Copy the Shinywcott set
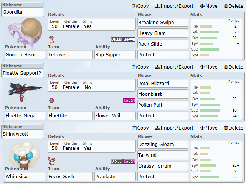Viewport: 246px width, 184px height. tap(140, 128)
